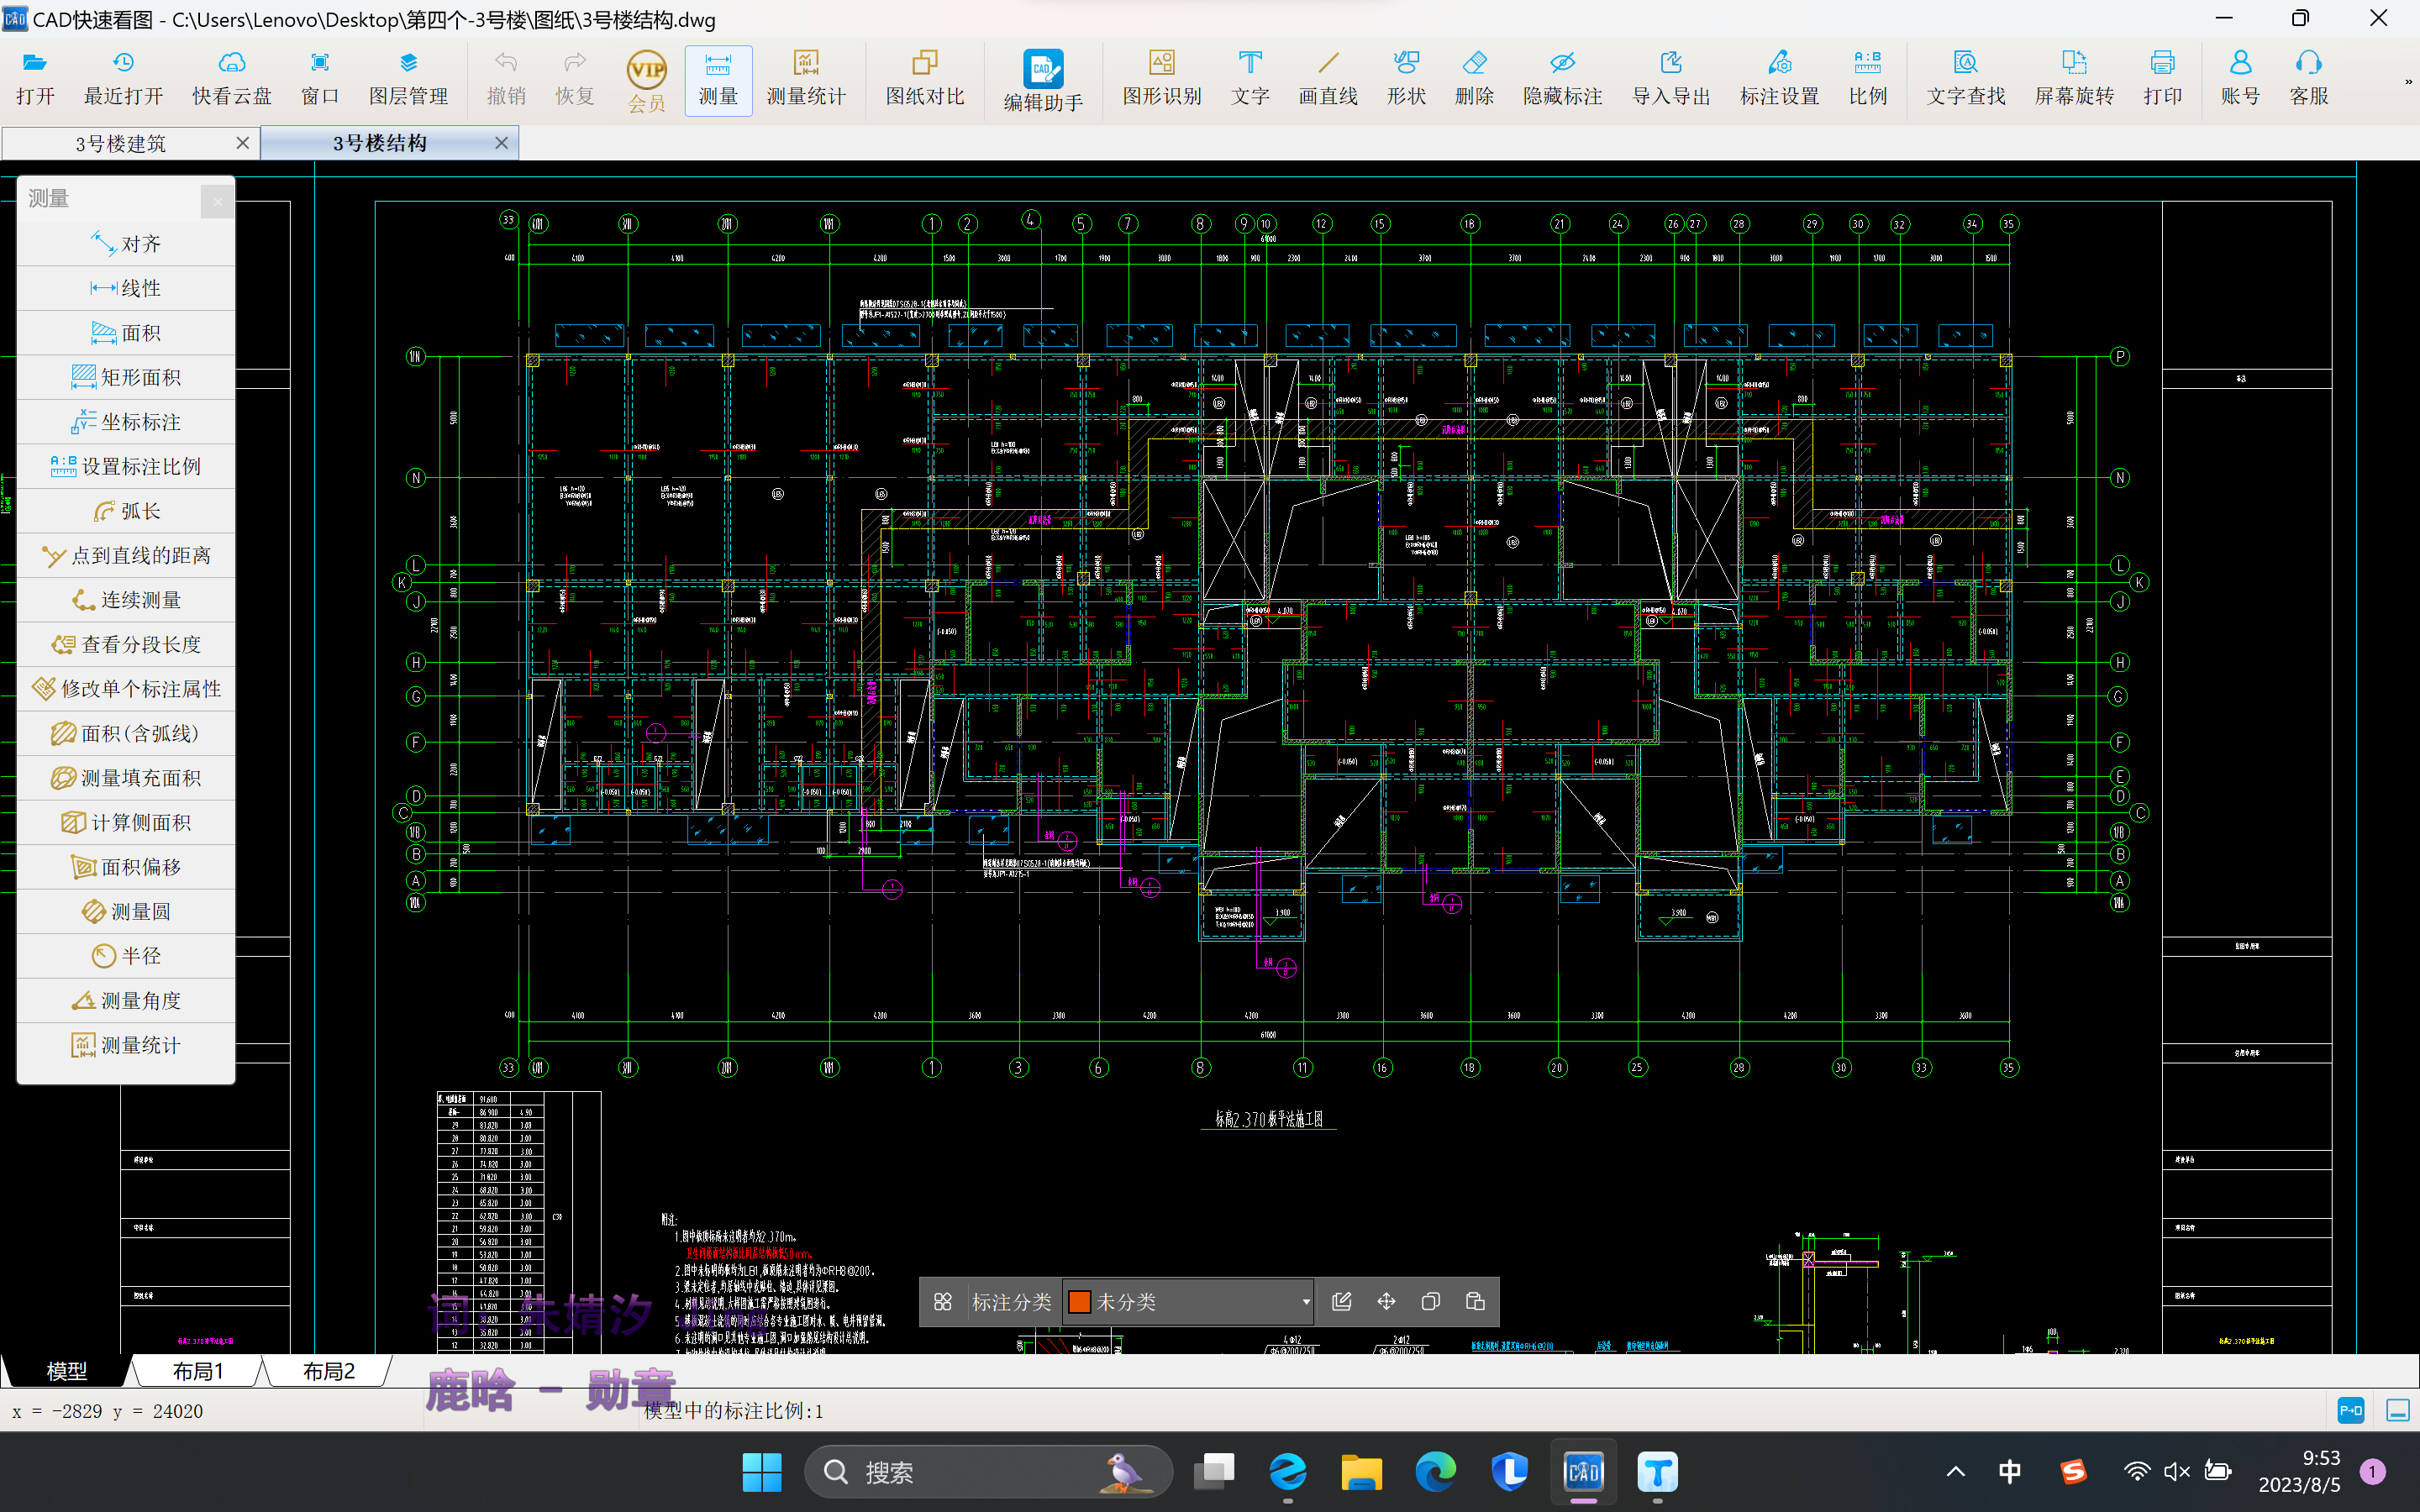This screenshot has height=1512, width=2420.
Task: Select 计算侧面积 option
Action: click(126, 822)
